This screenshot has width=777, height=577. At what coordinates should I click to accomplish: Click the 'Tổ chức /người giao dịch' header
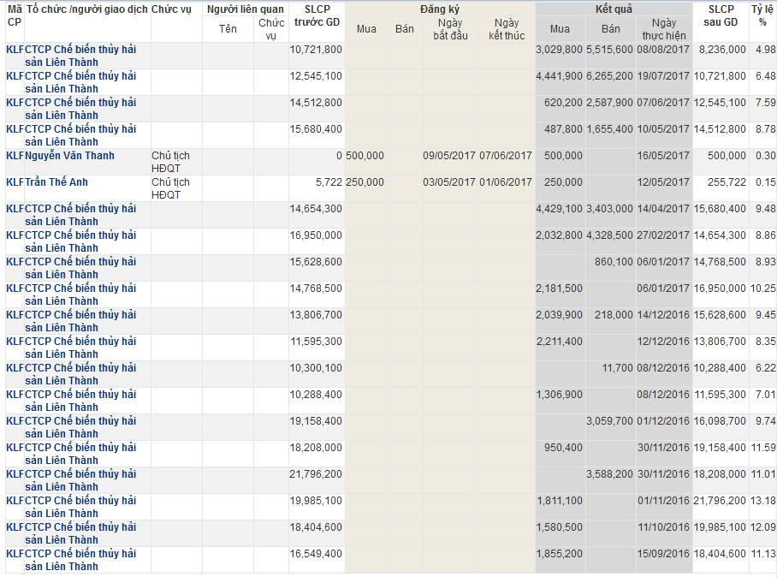[x=87, y=9]
